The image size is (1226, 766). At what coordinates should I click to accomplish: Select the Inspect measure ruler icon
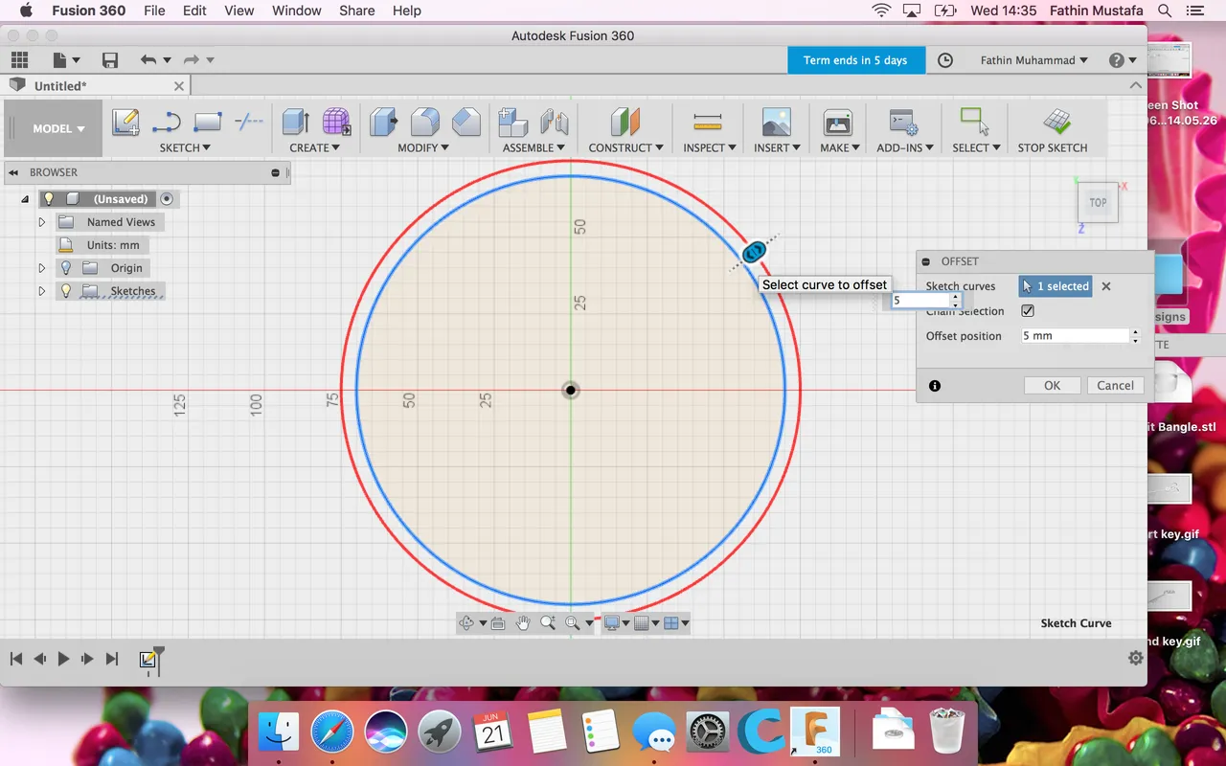(708, 122)
